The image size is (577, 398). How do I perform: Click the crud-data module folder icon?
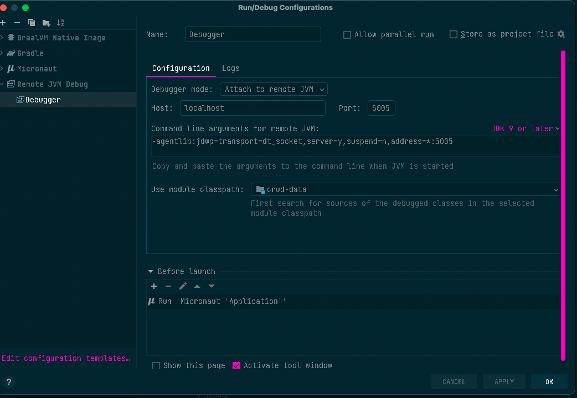click(x=260, y=189)
